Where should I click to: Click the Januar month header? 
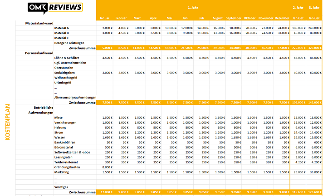[x=104, y=18]
